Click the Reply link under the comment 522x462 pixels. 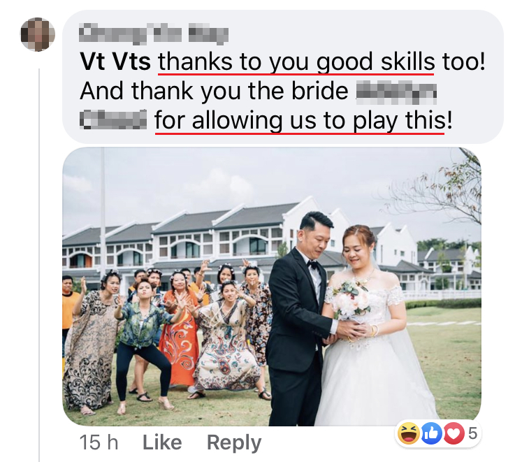click(234, 443)
